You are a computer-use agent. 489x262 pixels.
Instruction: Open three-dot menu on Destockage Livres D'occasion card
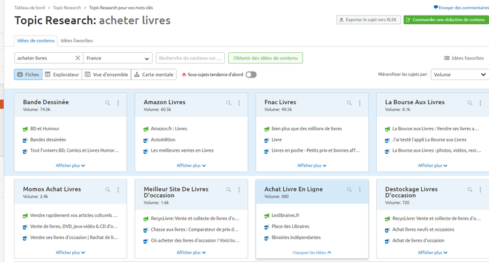(x=481, y=190)
